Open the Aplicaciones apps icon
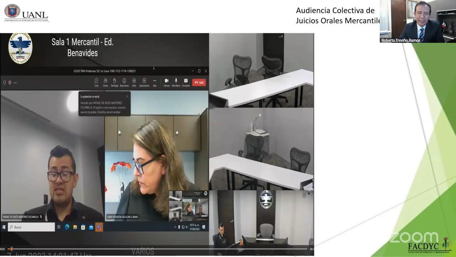The height and width of the screenshot is (257, 456). pyautogui.click(x=144, y=82)
